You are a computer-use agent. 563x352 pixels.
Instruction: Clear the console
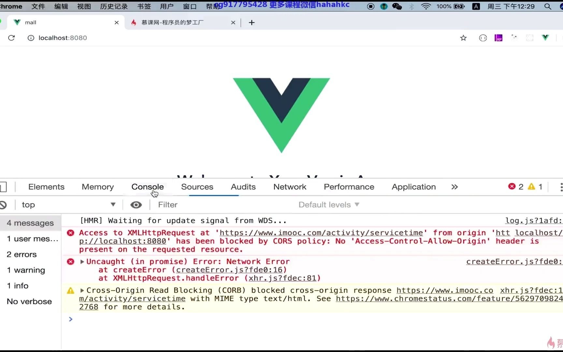pos(3,205)
